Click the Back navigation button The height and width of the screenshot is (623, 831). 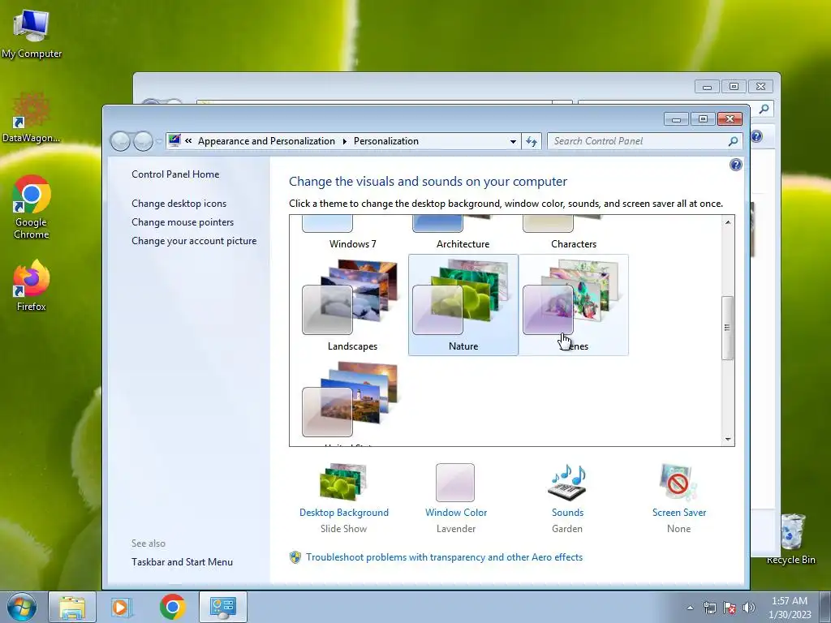[120, 141]
